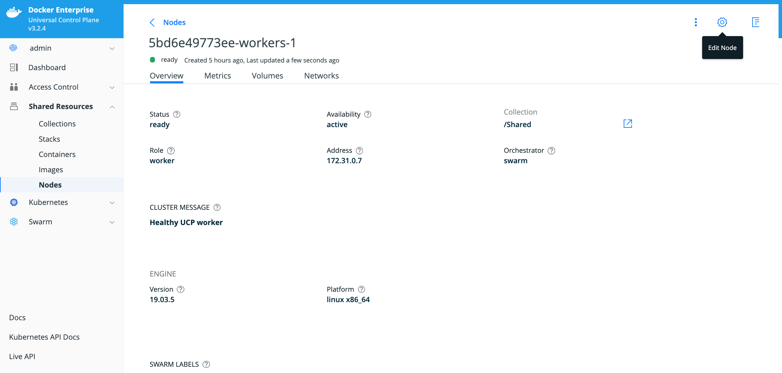Image resolution: width=782 pixels, height=373 pixels.
Task: Switch to the Metrics tab
Action: pos(218,76)
